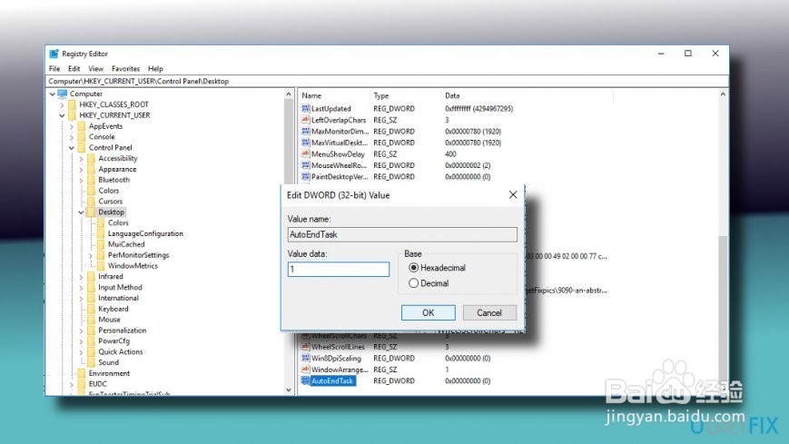Click the tree pane scroll up arrow
The width and height of the screenshot is (789, 444).
click(289, 94)
